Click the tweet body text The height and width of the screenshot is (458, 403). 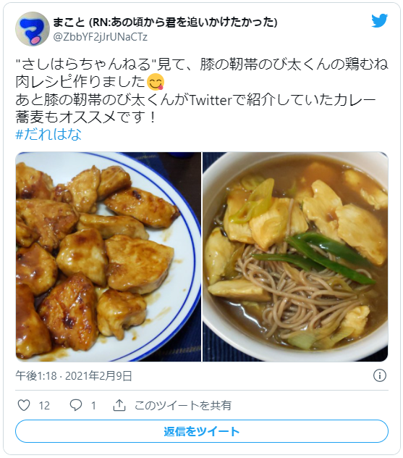coord(201,91)
